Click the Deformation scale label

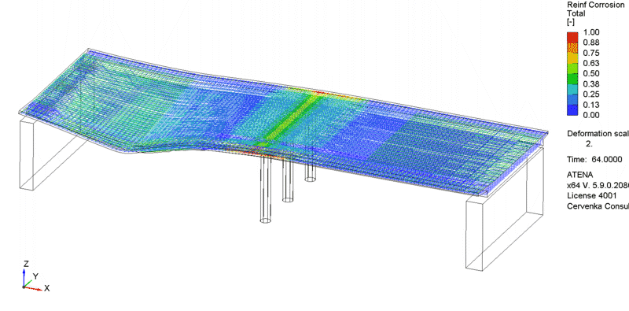(x=598, y=134)
